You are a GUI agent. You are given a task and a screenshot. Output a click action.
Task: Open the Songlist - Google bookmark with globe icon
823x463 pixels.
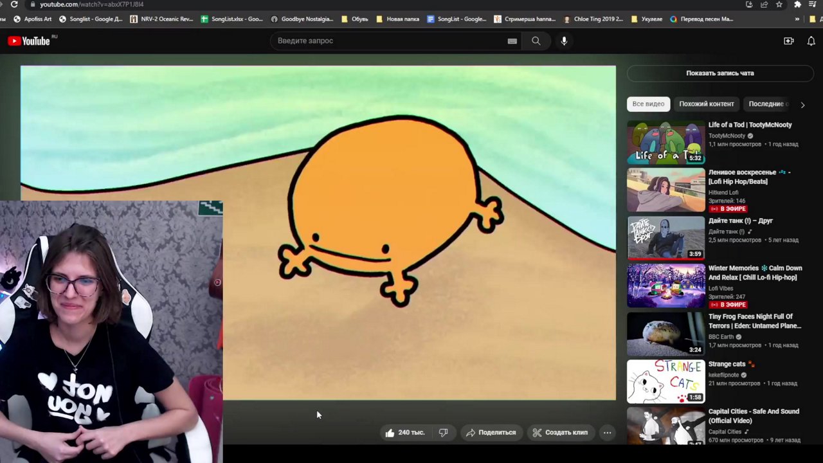tap(91, 19)
